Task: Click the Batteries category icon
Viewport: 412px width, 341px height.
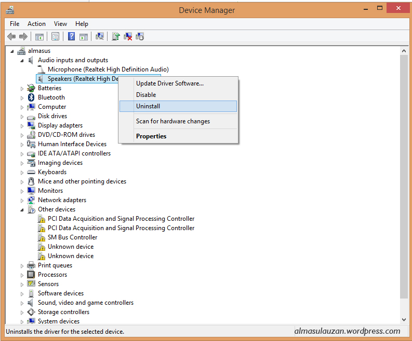Action: point(31,88)
